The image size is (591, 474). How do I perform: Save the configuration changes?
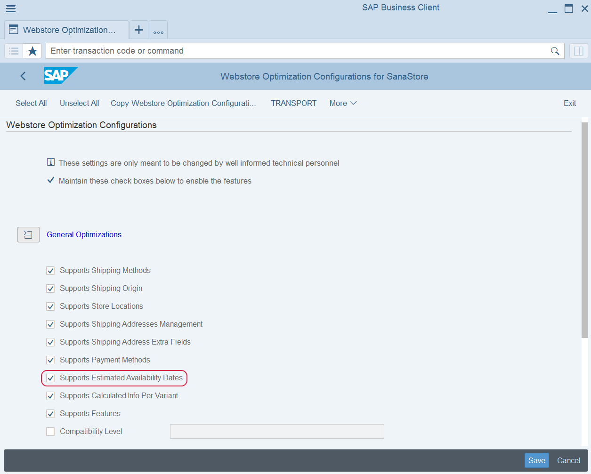click(x=536, y=460)
